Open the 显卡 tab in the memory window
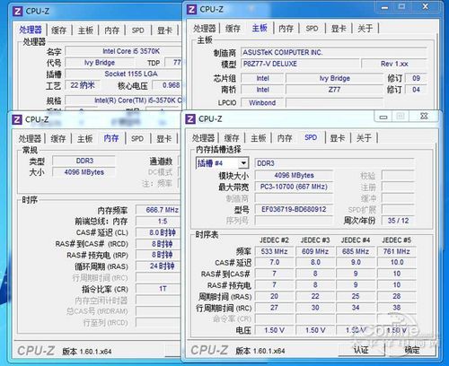This screenshot has width=449, height=366. click(164, 139)
